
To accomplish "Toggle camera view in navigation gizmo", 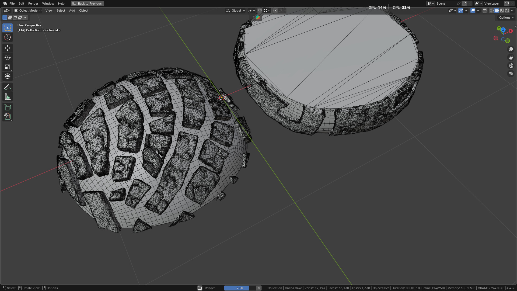I will [511, 65].
